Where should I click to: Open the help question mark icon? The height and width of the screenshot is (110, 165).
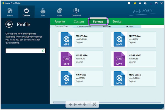point(145,3)
